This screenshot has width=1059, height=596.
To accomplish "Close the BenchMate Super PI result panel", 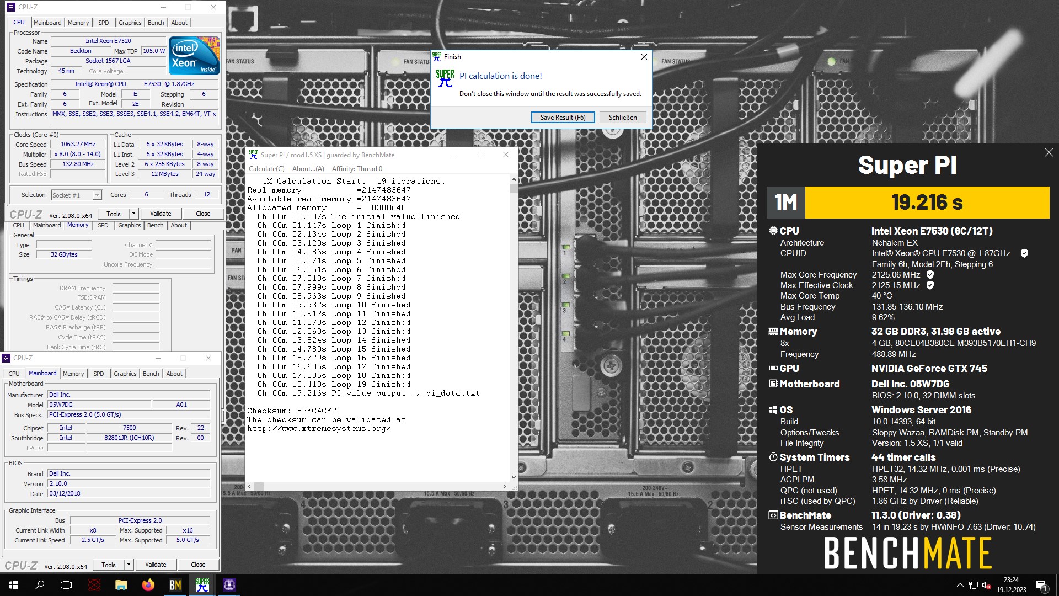I will [1049, 152].
